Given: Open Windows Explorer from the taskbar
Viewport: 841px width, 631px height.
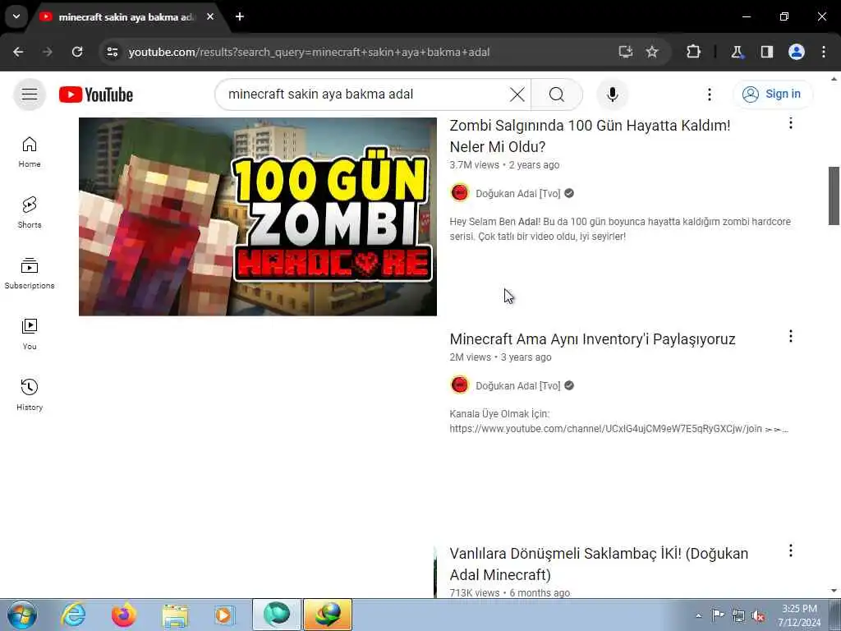Looking at the screenshot, I should coord(175,615).
